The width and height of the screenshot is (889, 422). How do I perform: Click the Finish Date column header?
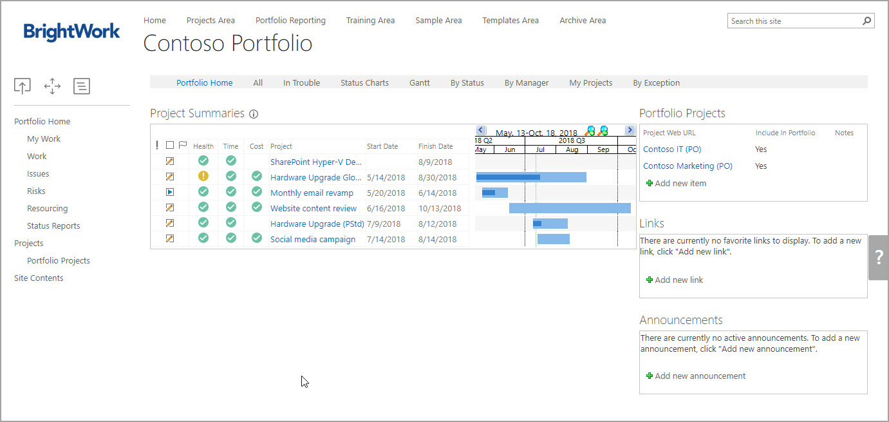coord(436,146)
